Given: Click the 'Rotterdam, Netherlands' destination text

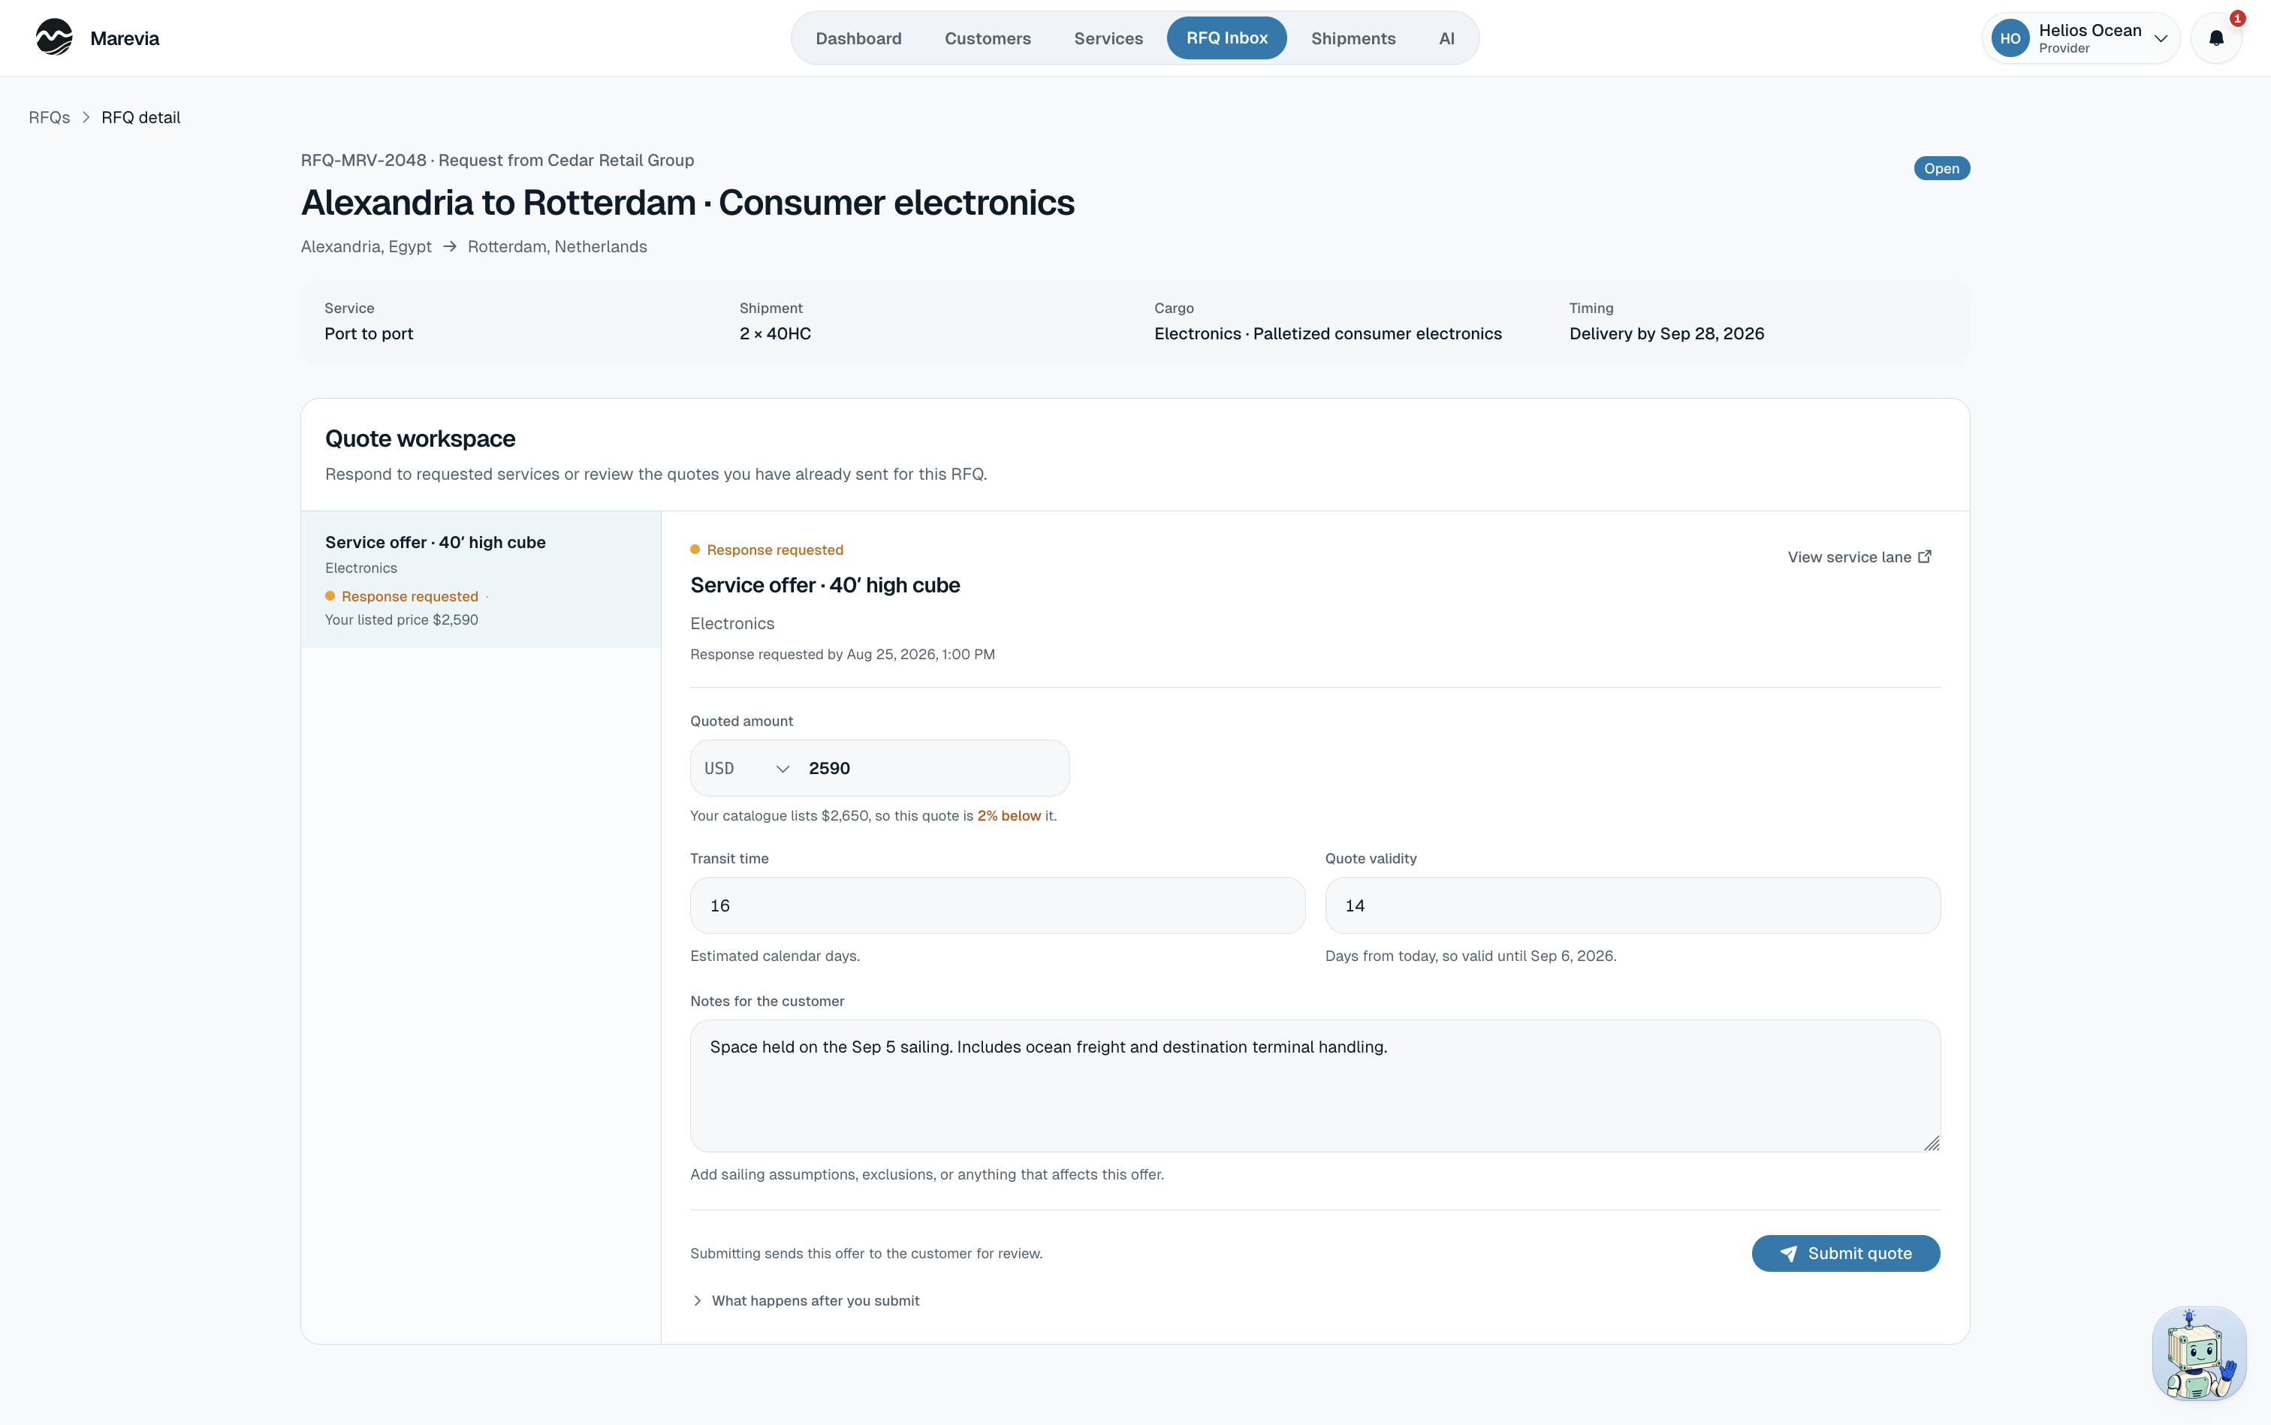Looking at the screenshot, I should point(557,247).
